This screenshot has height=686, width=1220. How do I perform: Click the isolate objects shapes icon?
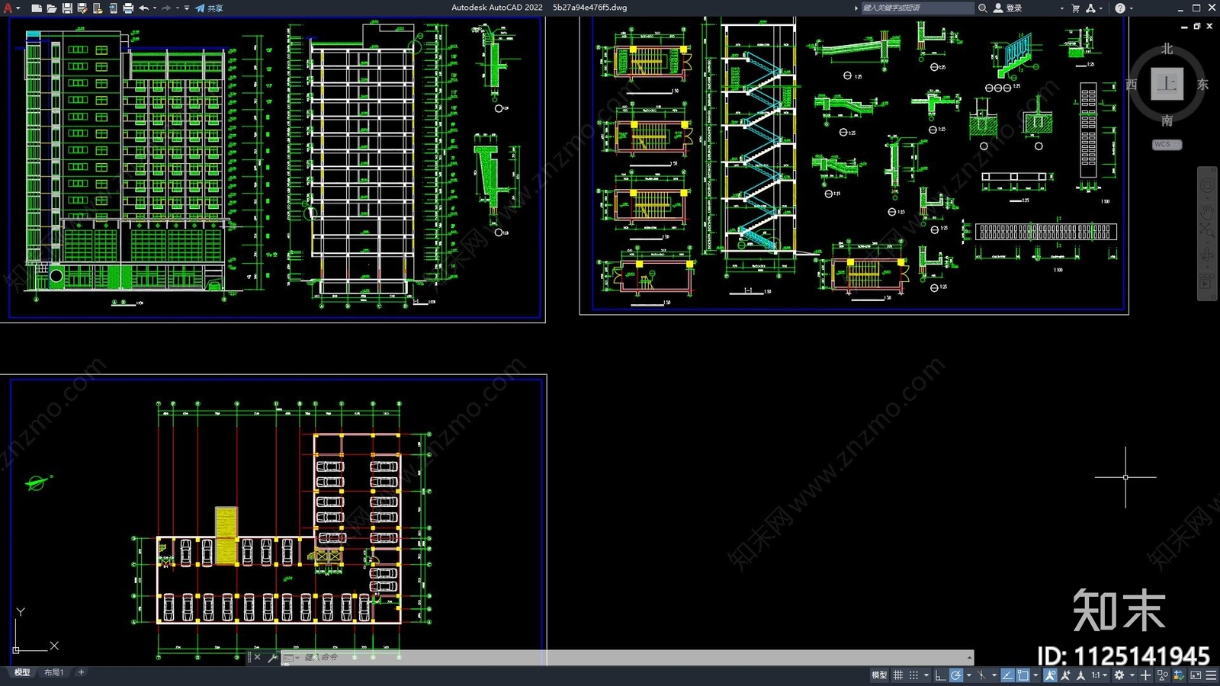(x=1162, y=675)
